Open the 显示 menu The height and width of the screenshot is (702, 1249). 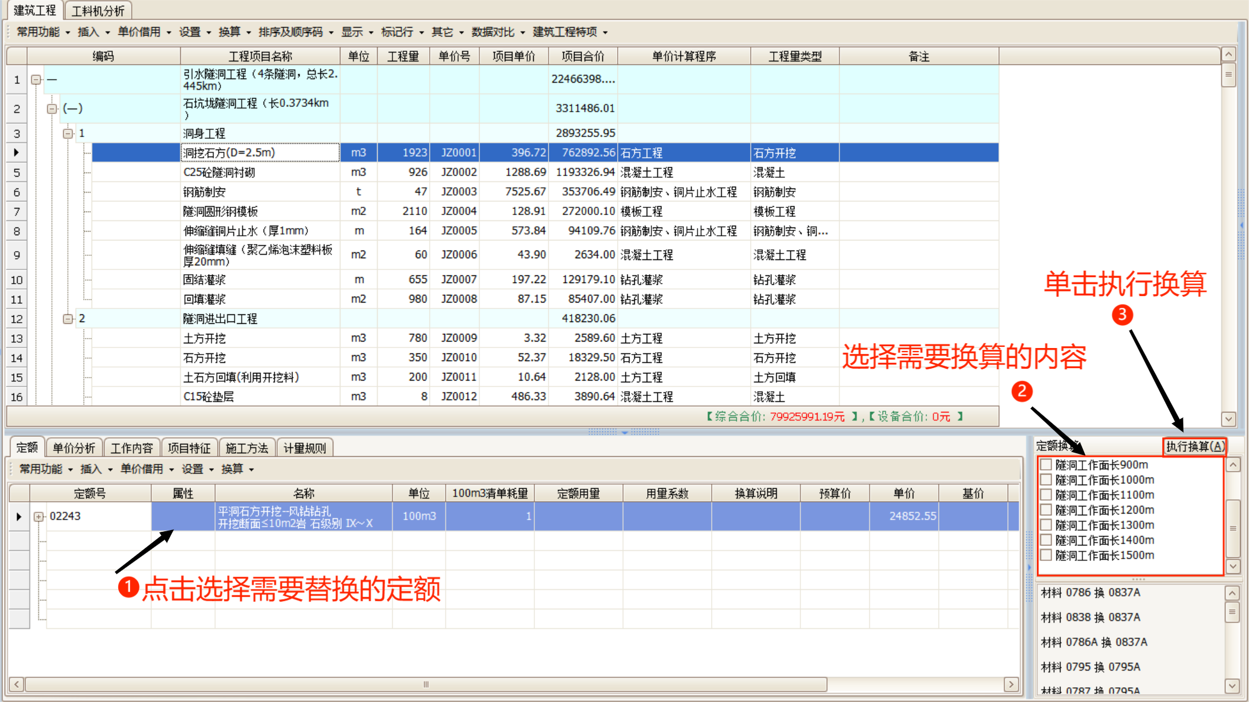point(357,32)
